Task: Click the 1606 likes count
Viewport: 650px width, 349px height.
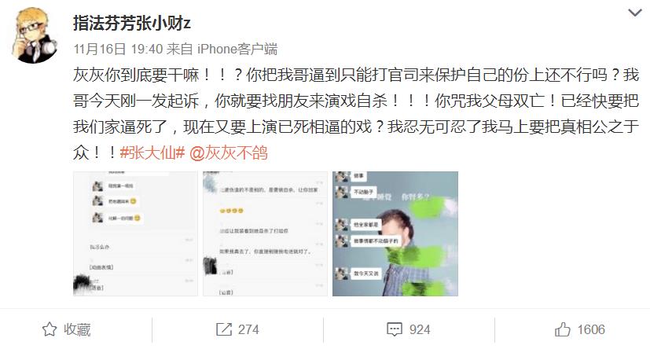Action: [591, 329]
